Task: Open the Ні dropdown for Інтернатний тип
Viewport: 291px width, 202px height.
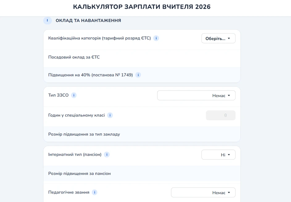Action: (x=218, y=154)
